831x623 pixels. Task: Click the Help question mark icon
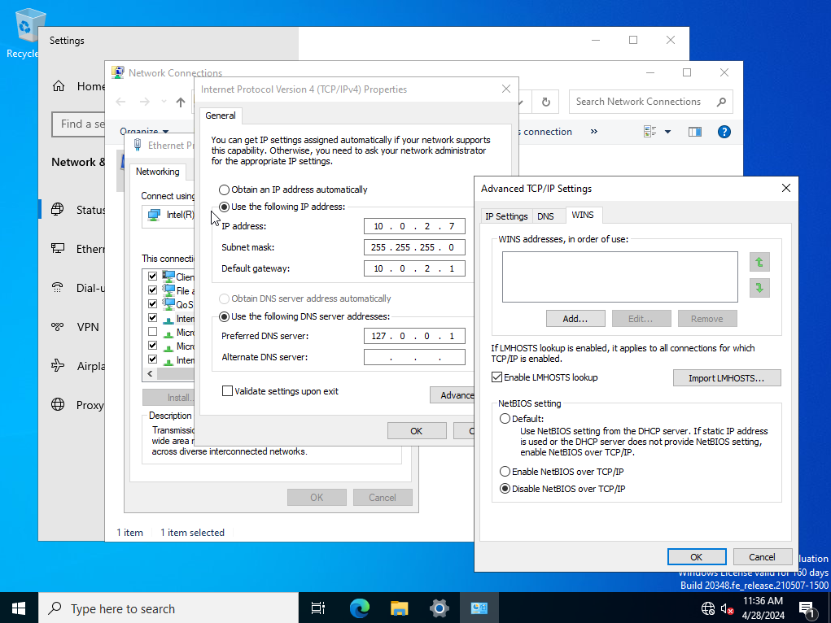coord(724,131)
